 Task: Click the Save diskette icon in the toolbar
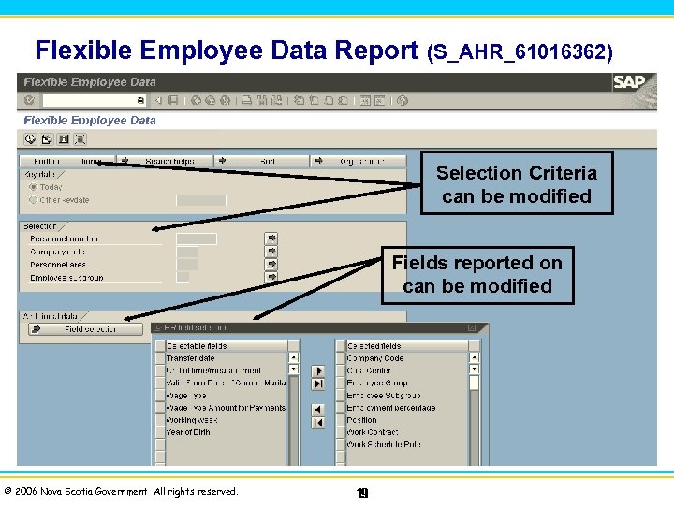click(173, 100)
